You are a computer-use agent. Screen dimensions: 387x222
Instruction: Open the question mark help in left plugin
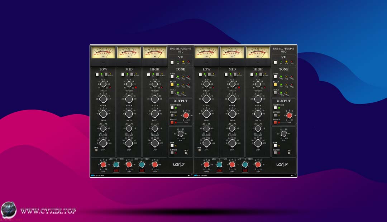pos(192,175)
